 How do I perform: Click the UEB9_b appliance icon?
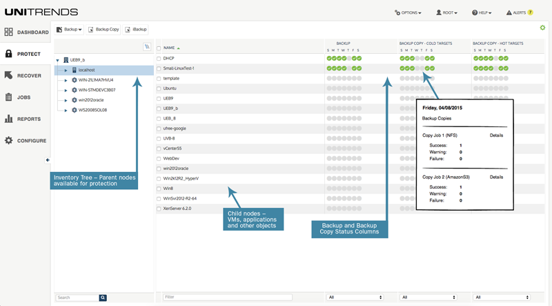[66, 60]
